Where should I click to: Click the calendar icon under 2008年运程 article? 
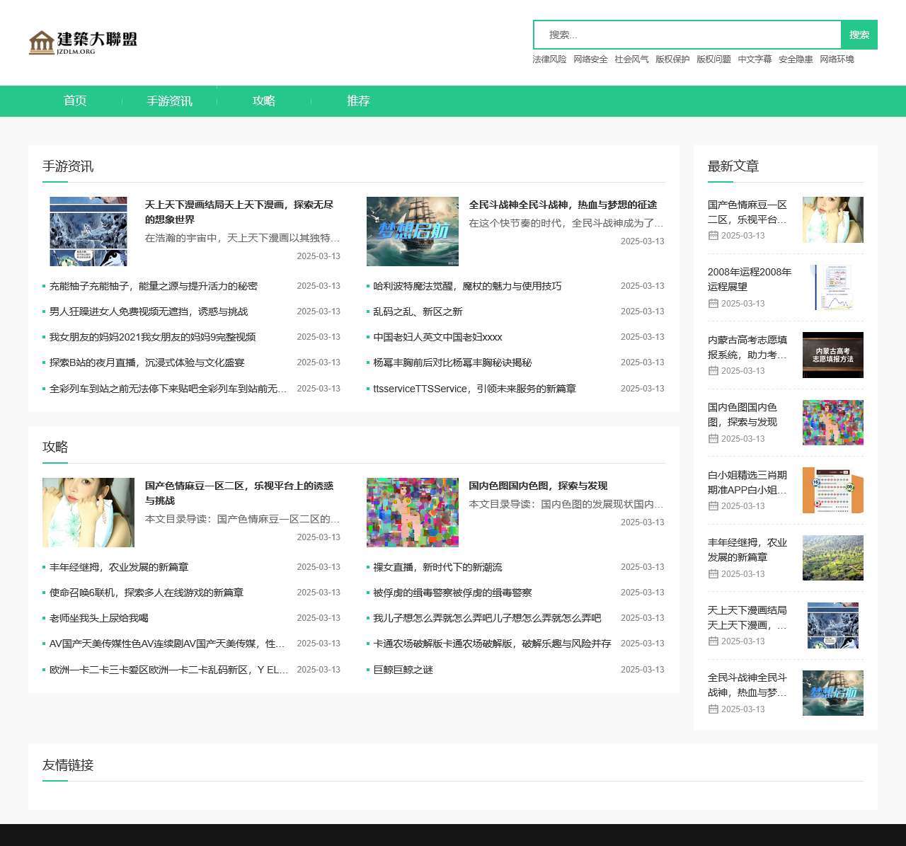pos(713,304)
